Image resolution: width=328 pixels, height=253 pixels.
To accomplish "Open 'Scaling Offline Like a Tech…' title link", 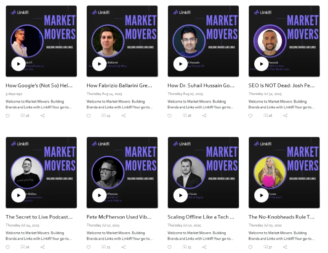I will 201,217.
